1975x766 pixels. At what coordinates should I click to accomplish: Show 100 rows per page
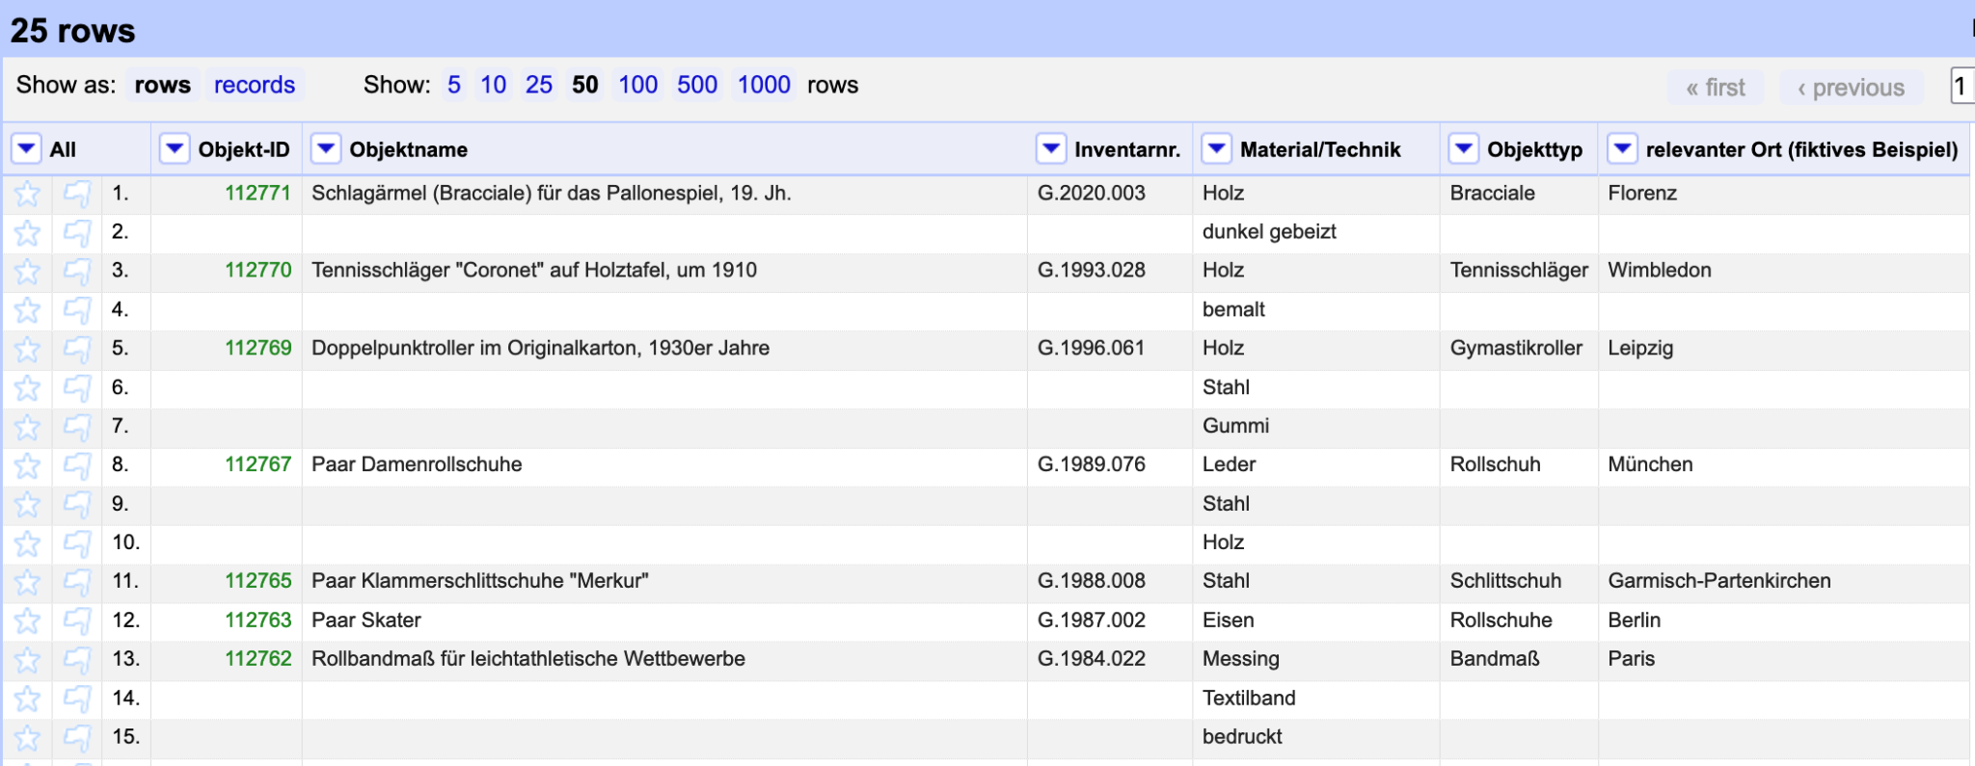pos(637,85)
